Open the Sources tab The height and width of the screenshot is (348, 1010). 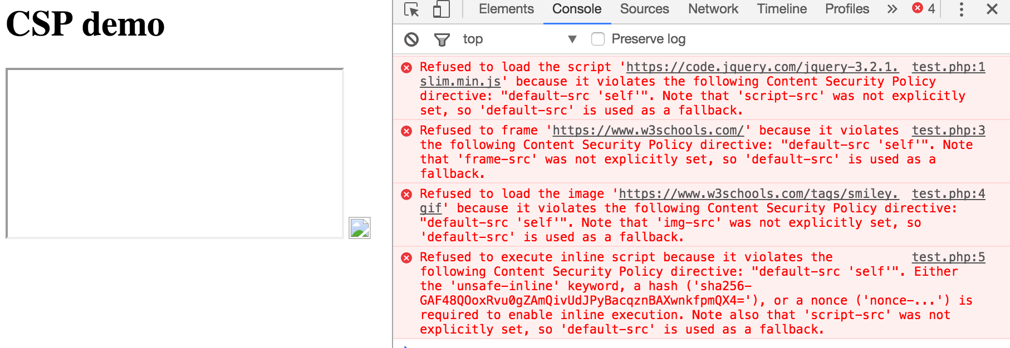coord(644,9)
